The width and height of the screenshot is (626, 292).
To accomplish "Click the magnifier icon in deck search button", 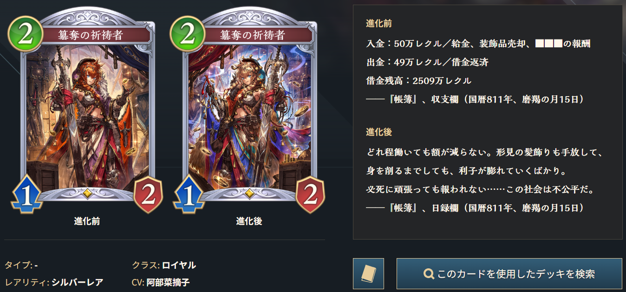I will tap(429, 274).
